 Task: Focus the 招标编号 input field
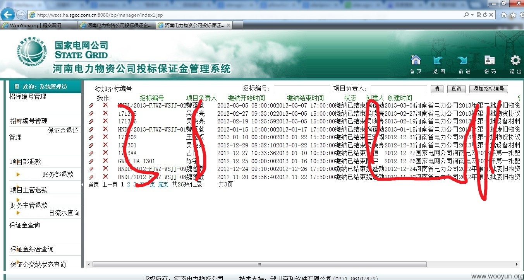click(x=302, y=89)
